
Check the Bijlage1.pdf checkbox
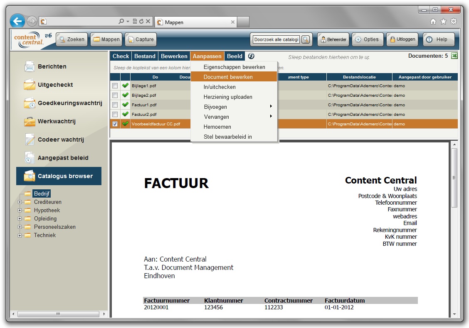click(x=115, y=86)
